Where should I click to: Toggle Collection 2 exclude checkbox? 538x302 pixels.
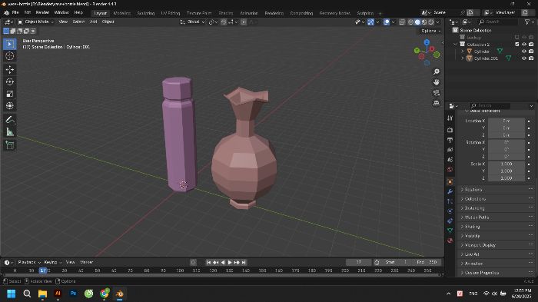(517, 45)
